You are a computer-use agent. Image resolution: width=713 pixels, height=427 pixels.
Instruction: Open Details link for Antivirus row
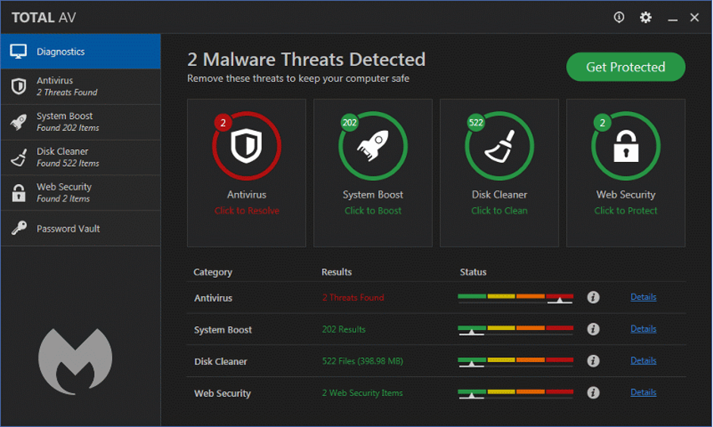pyautogui.click(x=643, y=297)
